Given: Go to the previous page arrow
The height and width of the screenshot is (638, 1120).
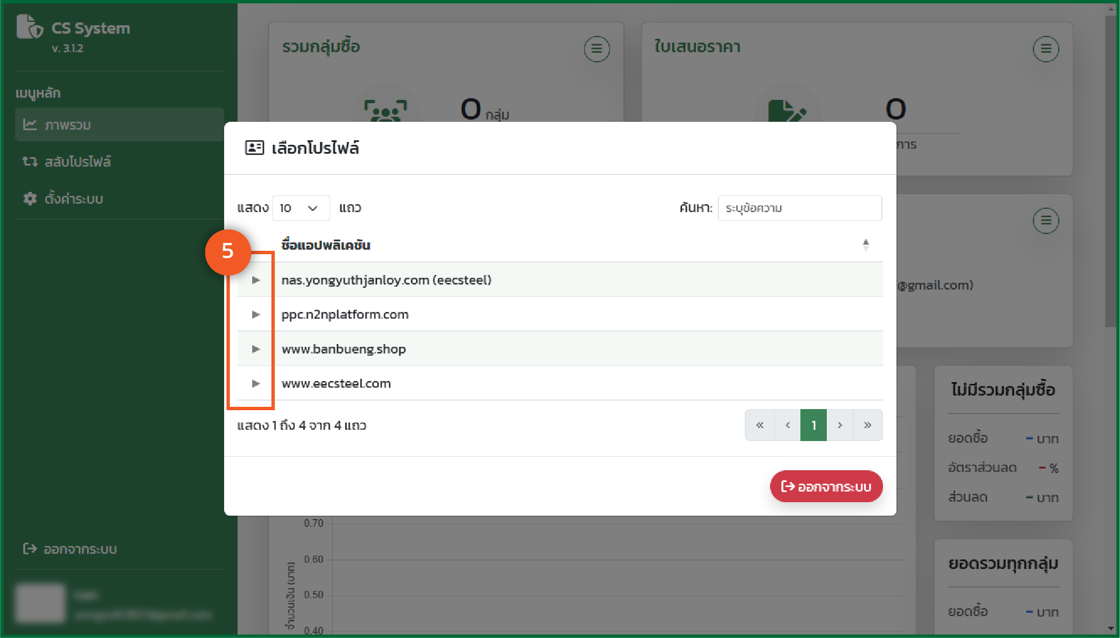Looking at the screenshot, I should pos(787,425).
